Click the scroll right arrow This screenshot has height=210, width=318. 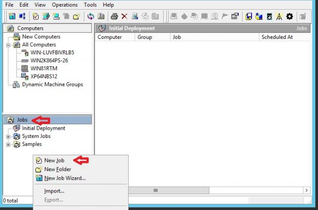coord(306,190)
